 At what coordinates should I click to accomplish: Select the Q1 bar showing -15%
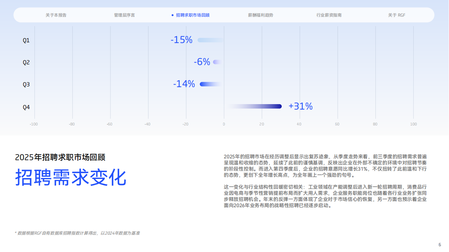coord(210,40)
